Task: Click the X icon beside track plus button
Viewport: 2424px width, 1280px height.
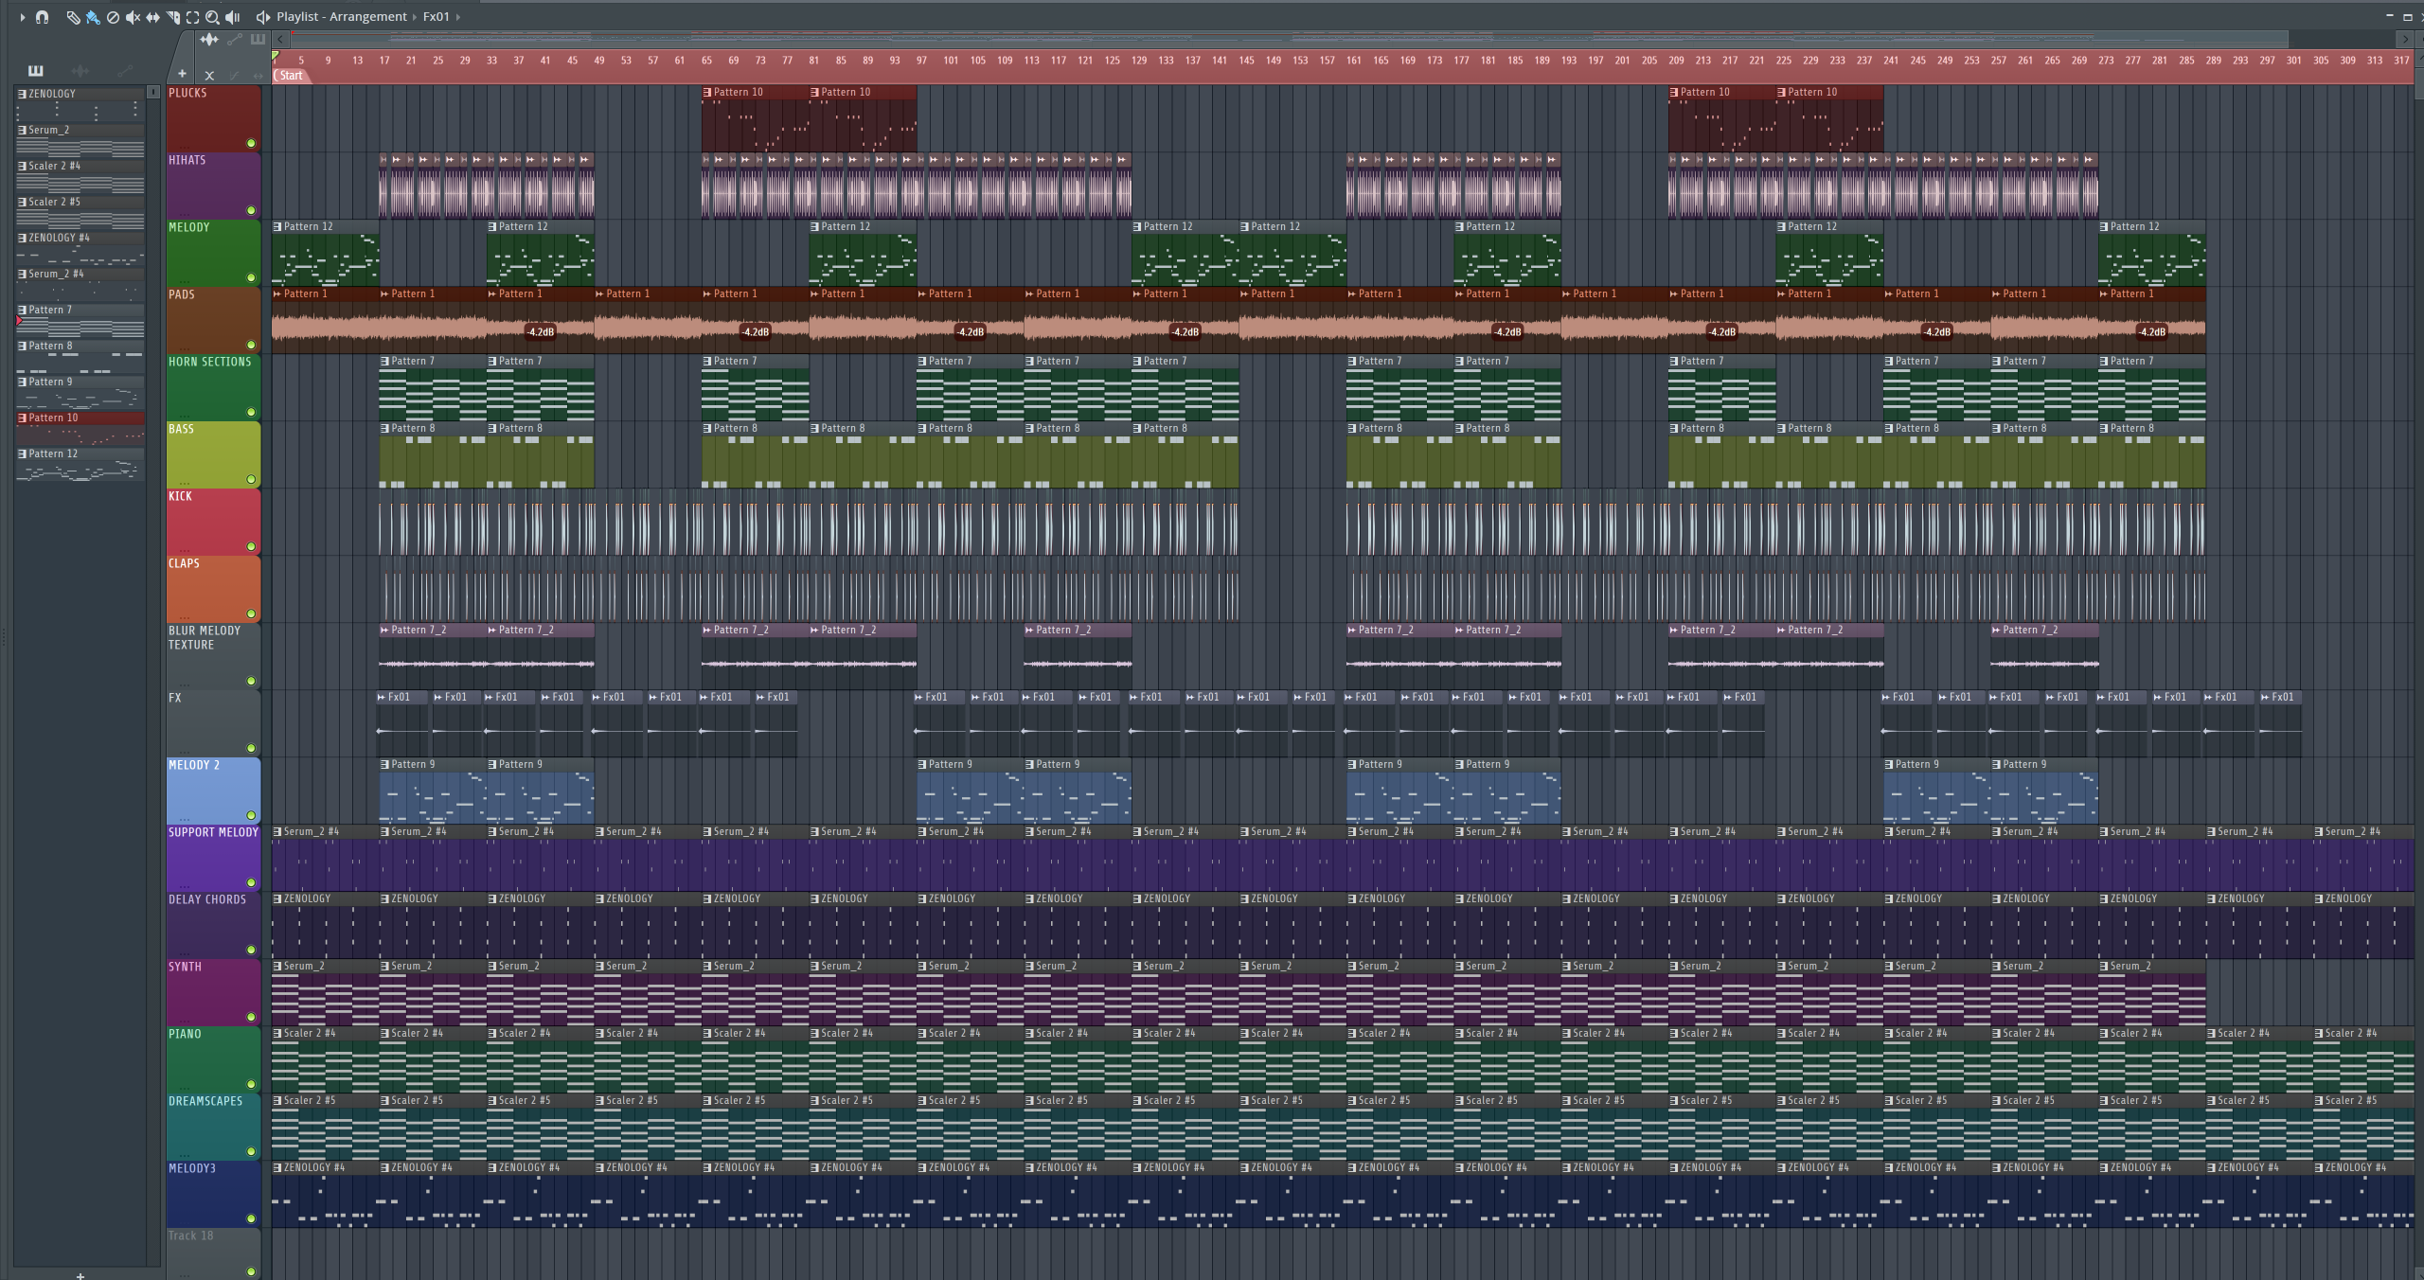Action: point(209,75)
